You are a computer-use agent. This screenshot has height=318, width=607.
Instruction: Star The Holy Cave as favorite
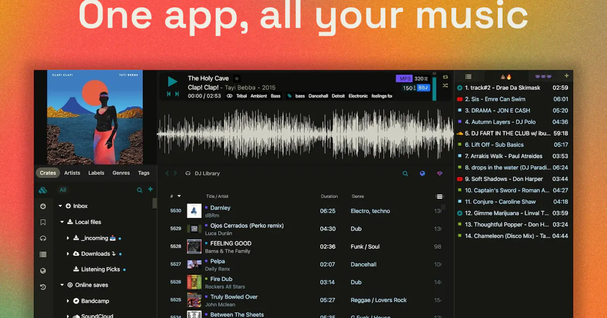pos(237,78)
